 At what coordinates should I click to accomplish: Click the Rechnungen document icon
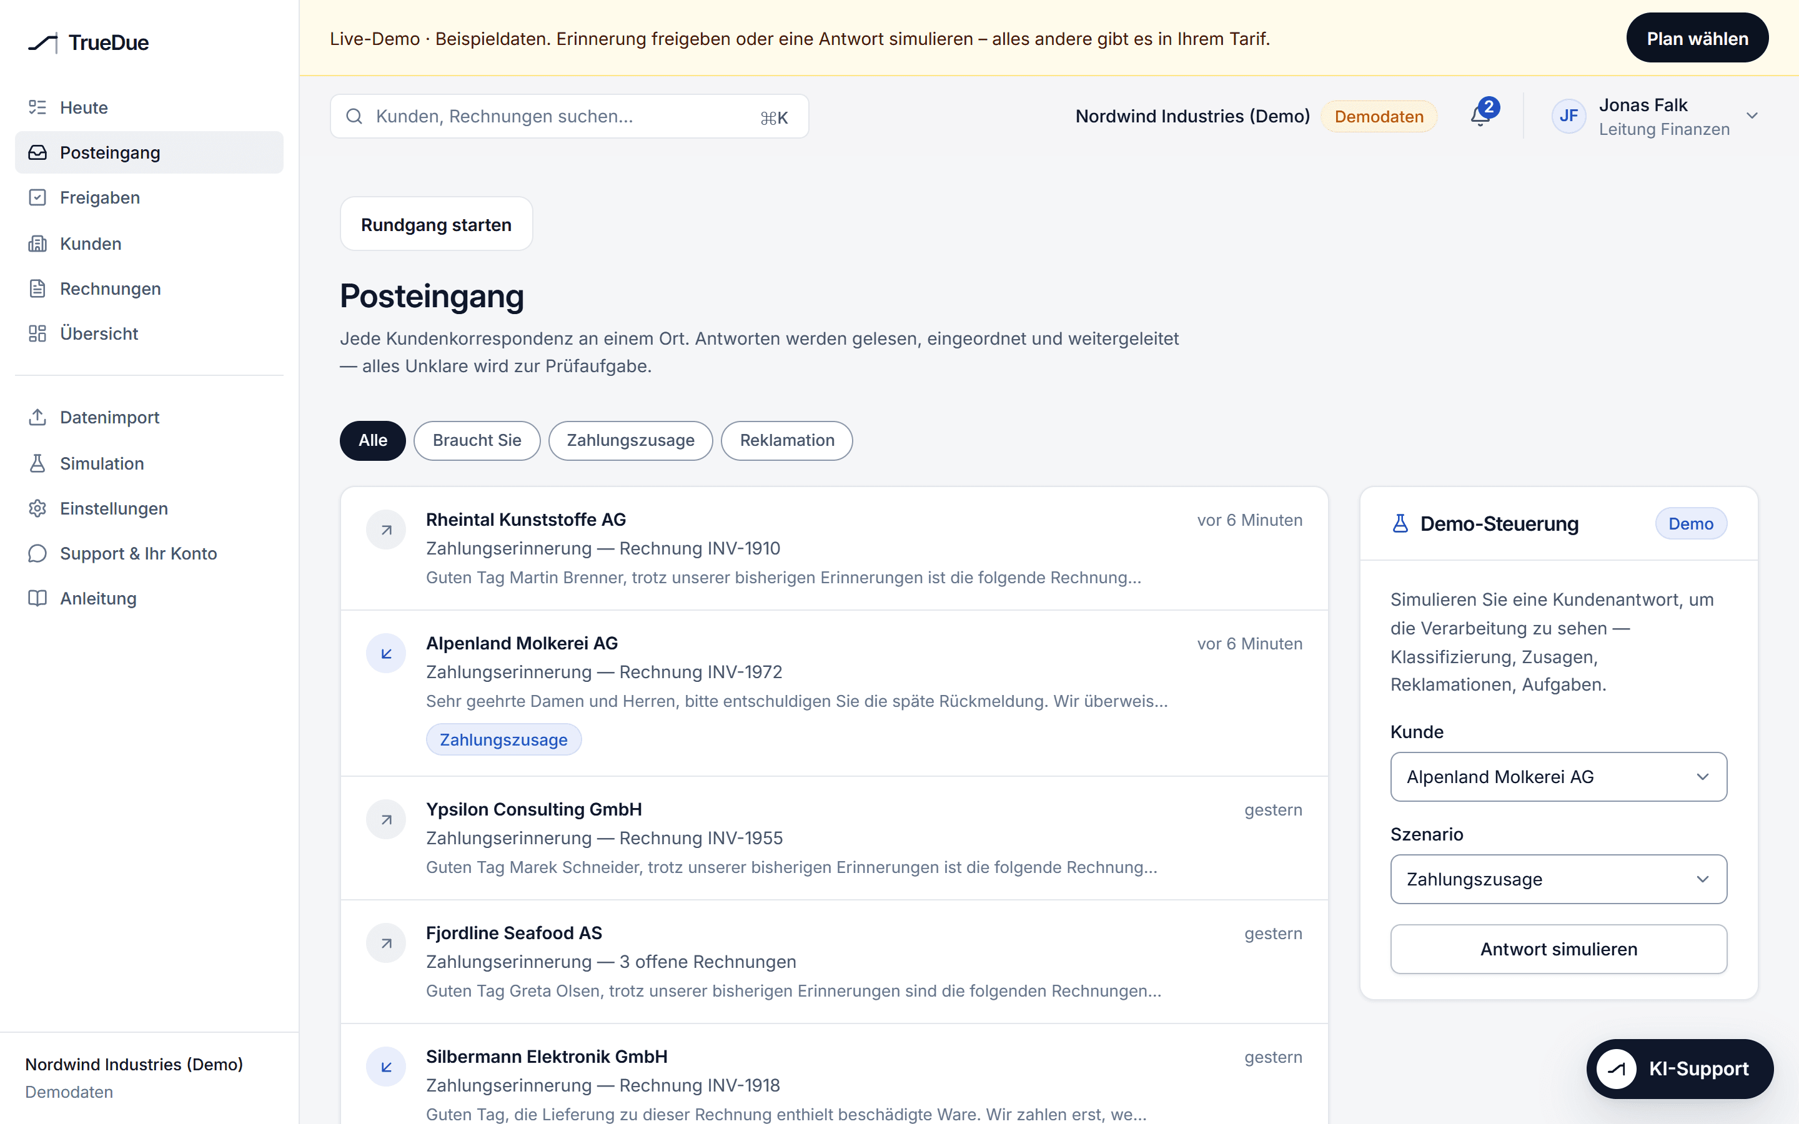click(37, 288)
